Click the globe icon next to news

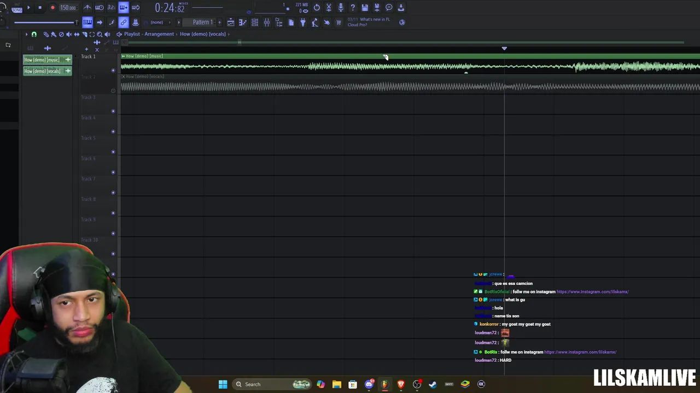(x=402, y=22)
